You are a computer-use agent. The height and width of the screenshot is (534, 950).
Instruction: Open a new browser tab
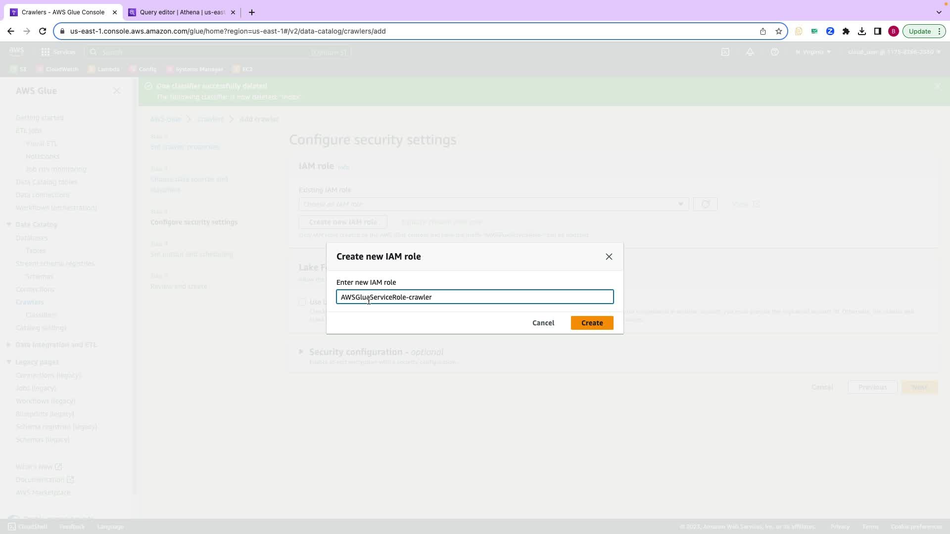[x=252, y=12]
